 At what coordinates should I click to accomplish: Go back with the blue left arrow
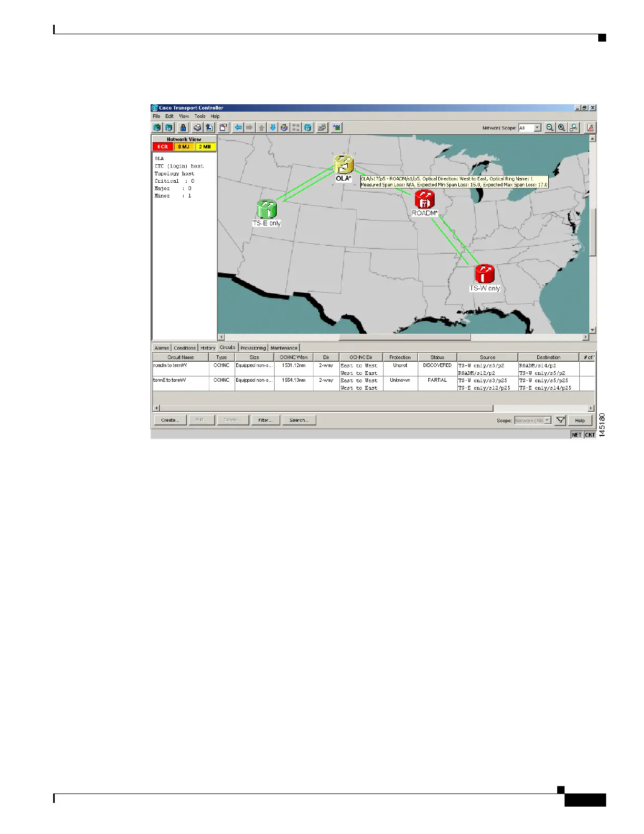click(x=238, y=127)
